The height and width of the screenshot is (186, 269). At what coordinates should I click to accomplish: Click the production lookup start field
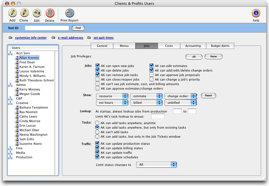click(x=177, y=111)
